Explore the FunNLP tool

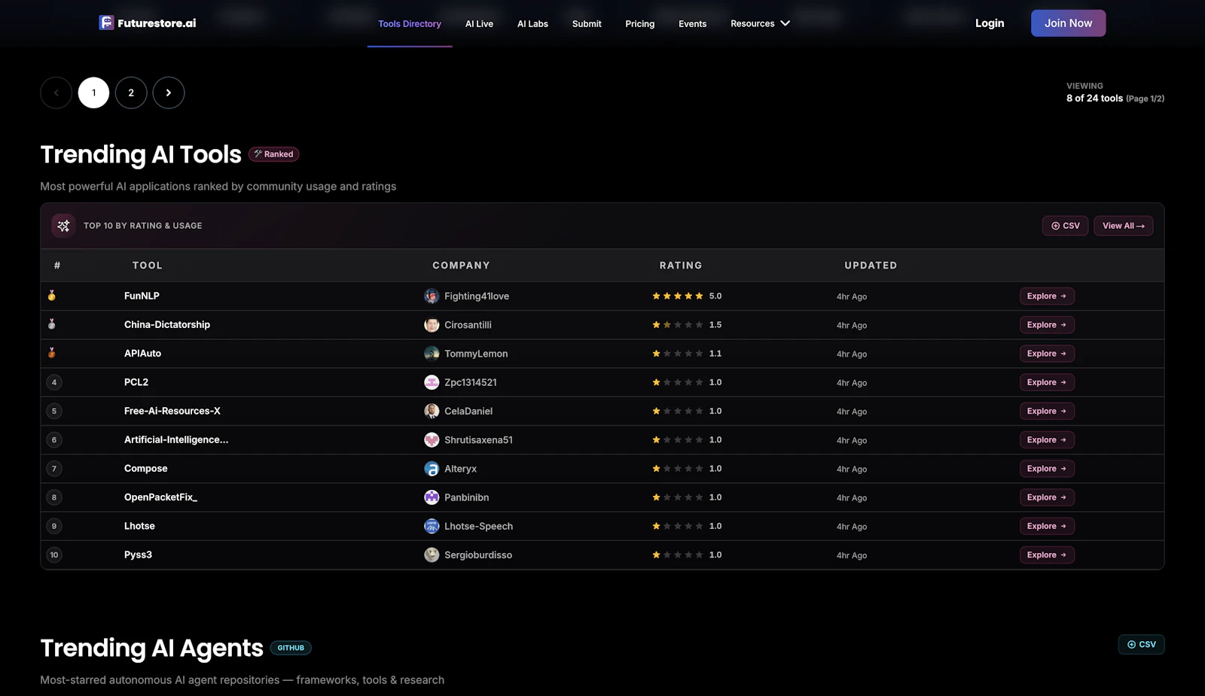(1047, 296)
